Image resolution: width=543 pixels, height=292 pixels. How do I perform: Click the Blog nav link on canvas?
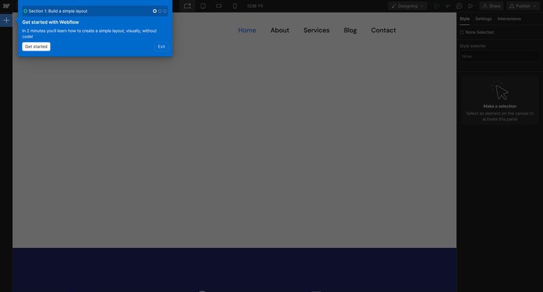point(350,30)
